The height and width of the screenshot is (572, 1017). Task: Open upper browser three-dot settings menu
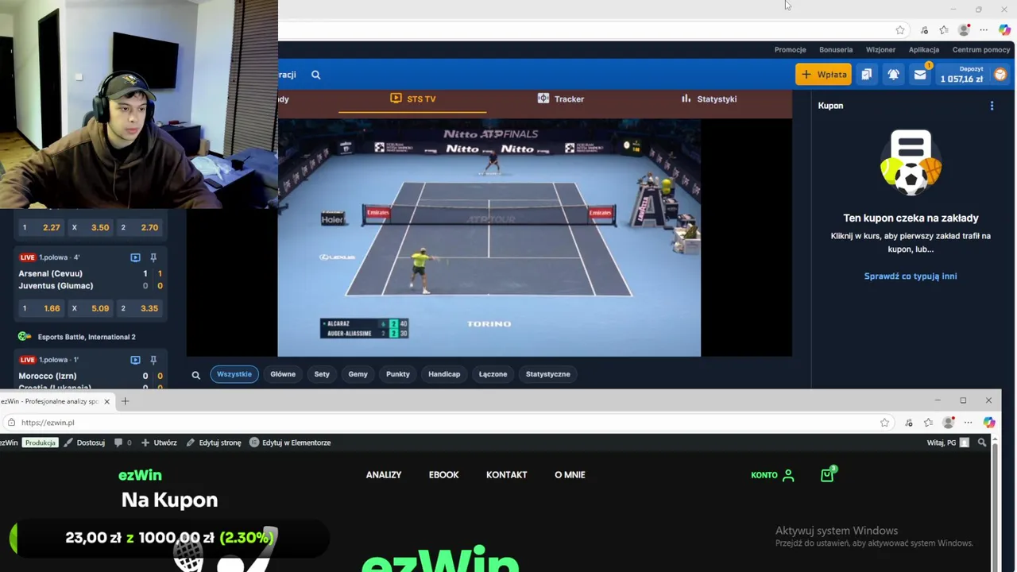(x=984, y=30)
